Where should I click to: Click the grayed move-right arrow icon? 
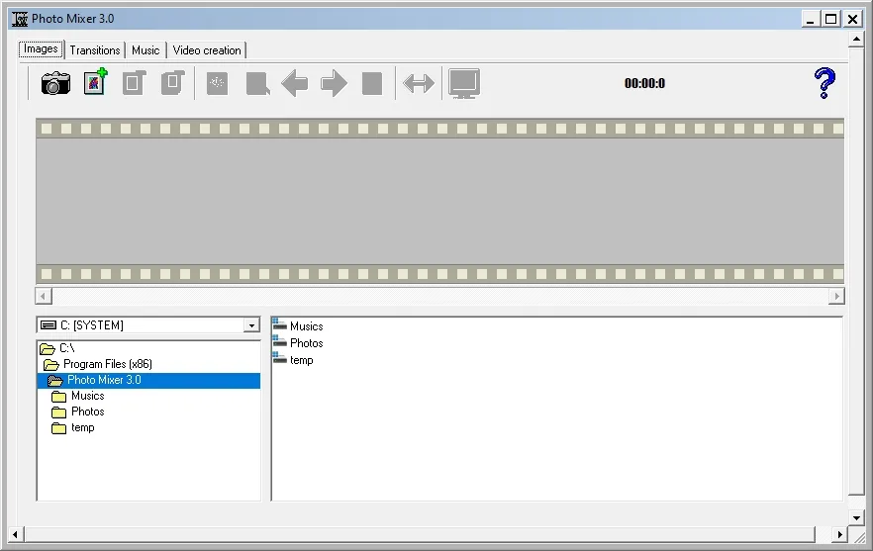tap(334, 83)
